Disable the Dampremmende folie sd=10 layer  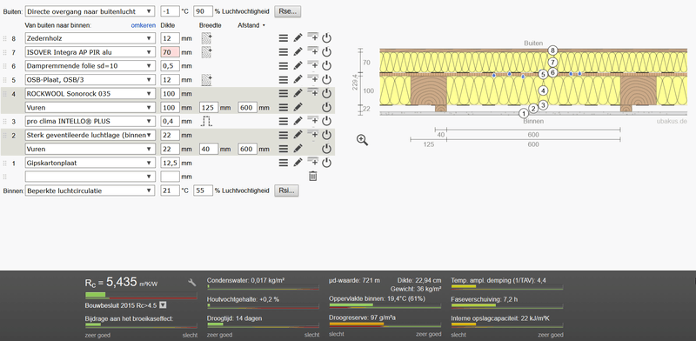[x=327, y=66]
